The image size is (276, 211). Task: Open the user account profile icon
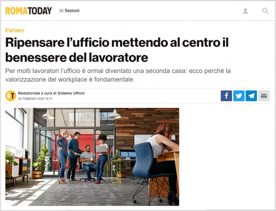pyautogui.click(x=245, y=11)
